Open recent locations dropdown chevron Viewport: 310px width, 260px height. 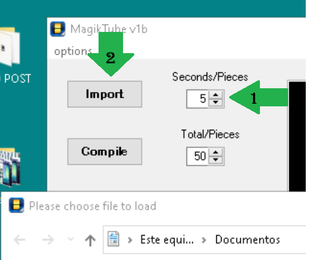click(x=71, y=239)
